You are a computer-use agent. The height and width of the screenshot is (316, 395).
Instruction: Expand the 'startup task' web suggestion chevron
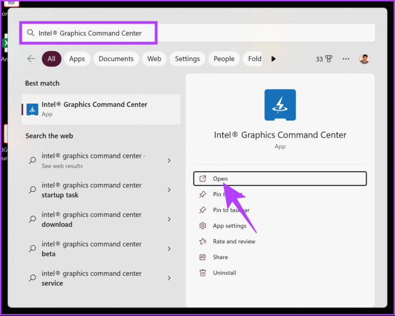[x=169, y=190]
